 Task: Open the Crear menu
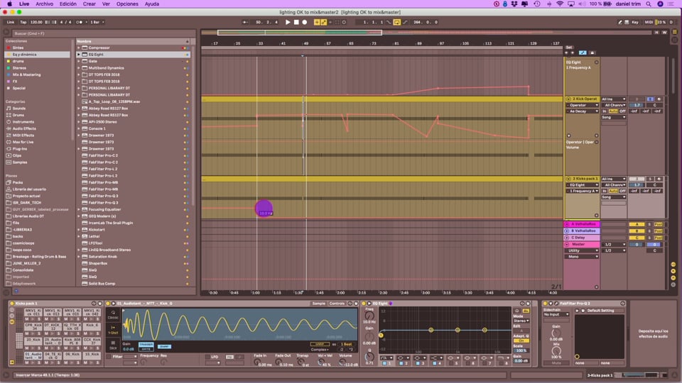[x=90, y=4]
